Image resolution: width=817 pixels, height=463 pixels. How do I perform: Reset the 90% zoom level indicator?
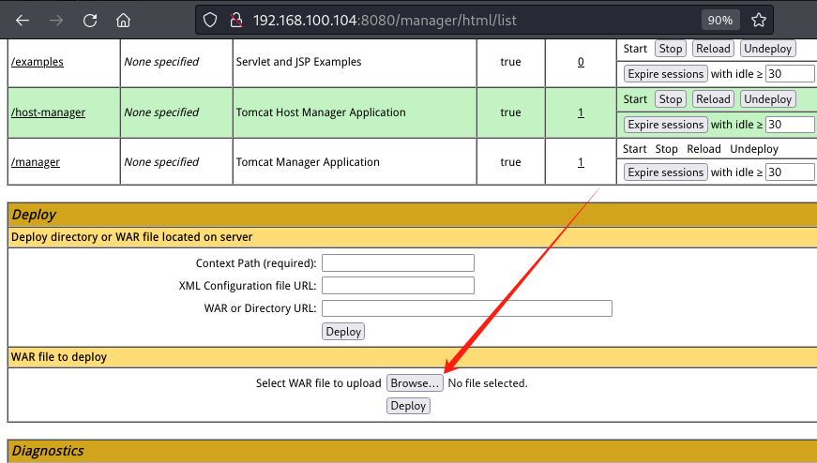[720, 20]
